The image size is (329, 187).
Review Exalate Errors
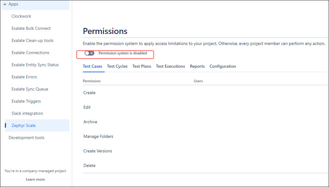point(24,76)
